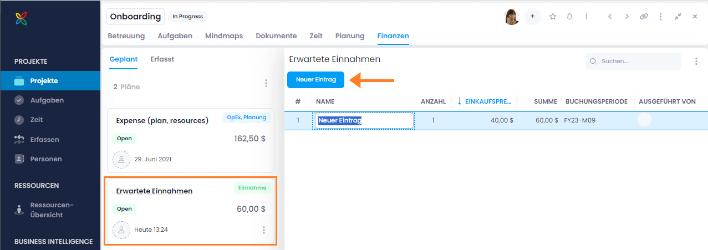This screenshot has height=250, width=708.
Task: Click the In Progress status badge
Action: [187, 17]
